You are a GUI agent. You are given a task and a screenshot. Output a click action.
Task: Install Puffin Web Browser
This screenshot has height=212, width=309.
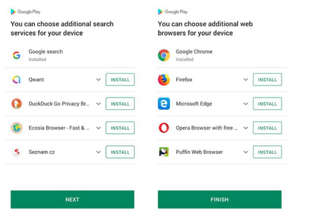click(x=267, y=152)
